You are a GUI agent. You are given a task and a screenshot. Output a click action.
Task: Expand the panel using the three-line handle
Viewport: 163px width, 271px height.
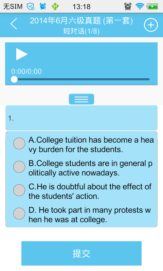point(81,99)
